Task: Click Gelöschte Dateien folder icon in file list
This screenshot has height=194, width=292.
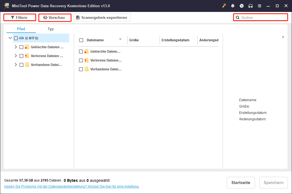Action: (86, 52)
